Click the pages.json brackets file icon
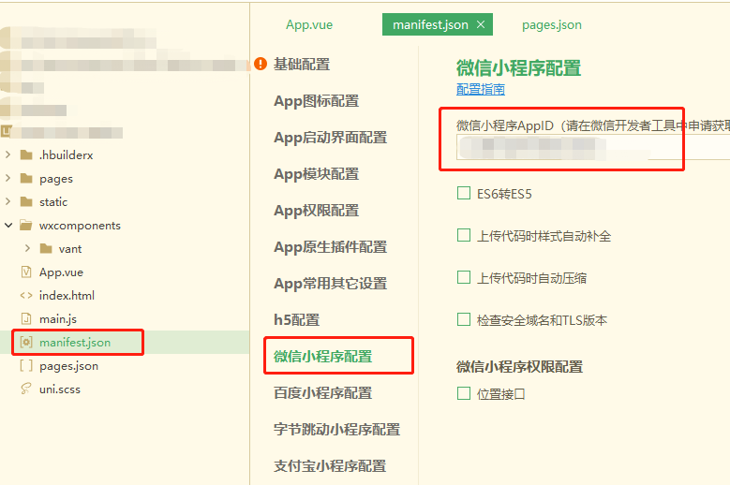Screen dimensions: 730x485 (26, 365)
